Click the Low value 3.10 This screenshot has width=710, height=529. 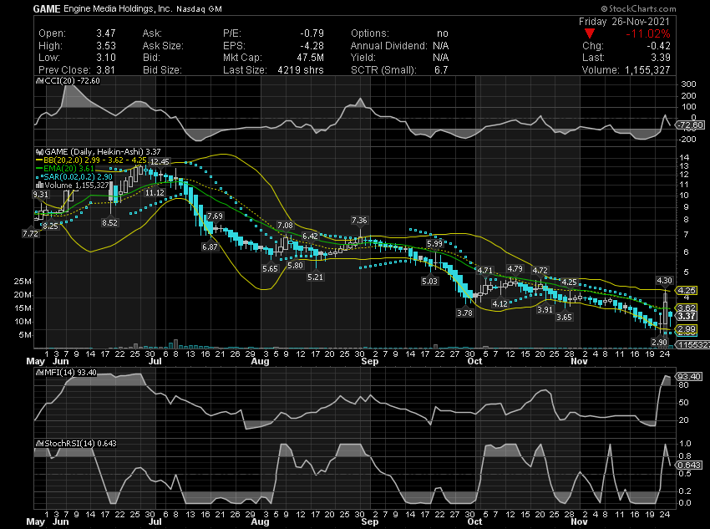point(106,58)
